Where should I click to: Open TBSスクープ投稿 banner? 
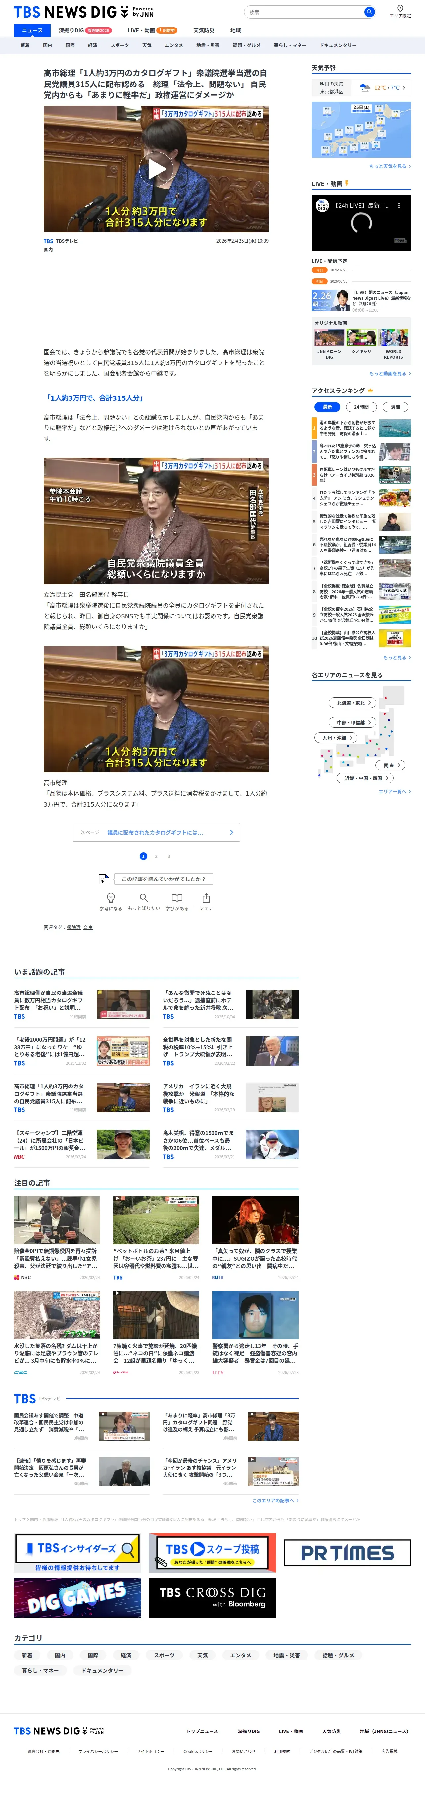pos(212,1553)
